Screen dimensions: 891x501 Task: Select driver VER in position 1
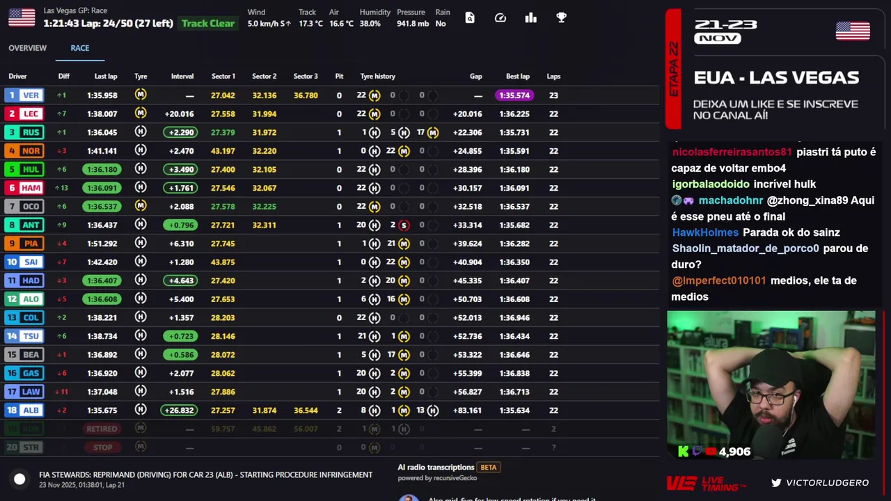tap(24, 95)
